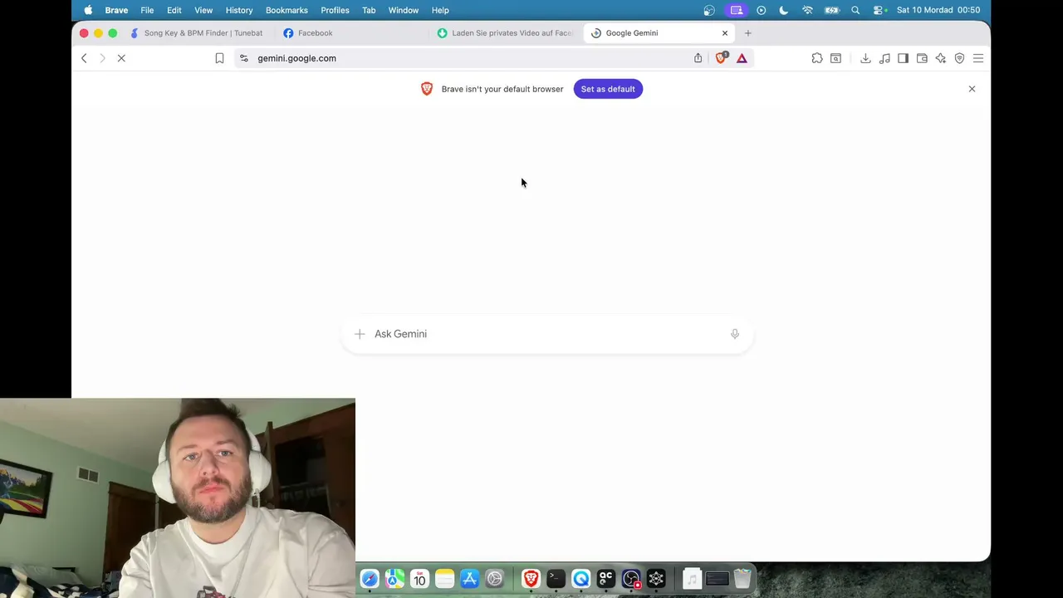This screenshot has width=1063, height=598.
Task: Open the History menu
Action: click(239, 10)
